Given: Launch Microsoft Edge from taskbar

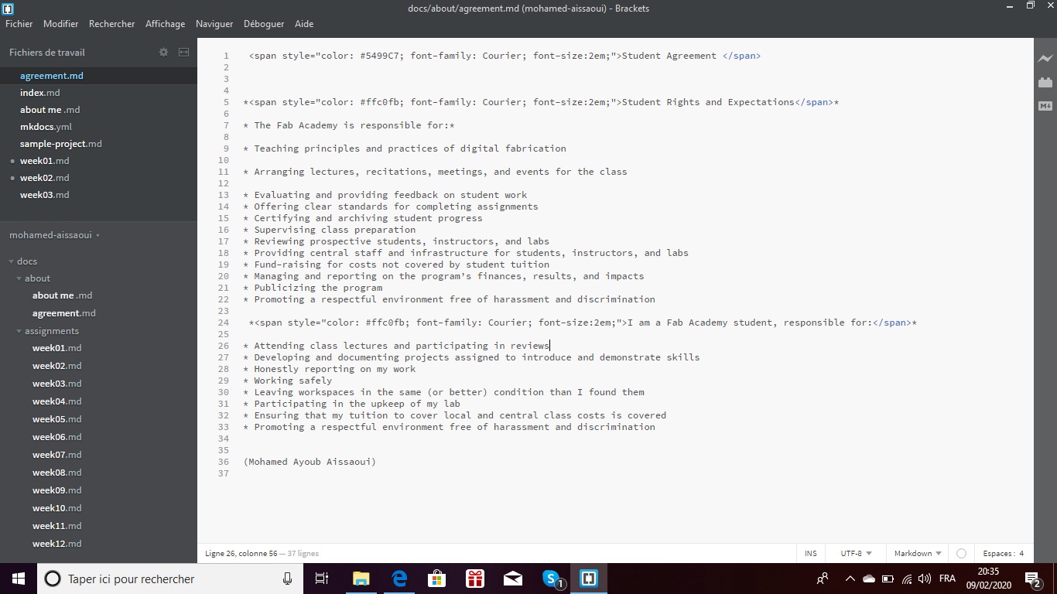Looking at the screenshot, I should pos(399,579).
